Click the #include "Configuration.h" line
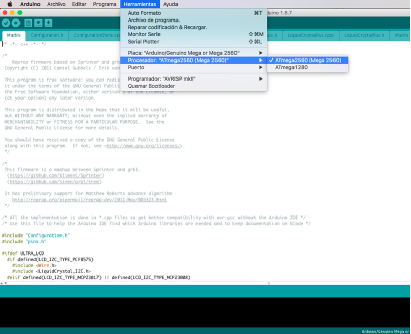The width and height of the screenshot is (411, 334). (x=36, y=235)
